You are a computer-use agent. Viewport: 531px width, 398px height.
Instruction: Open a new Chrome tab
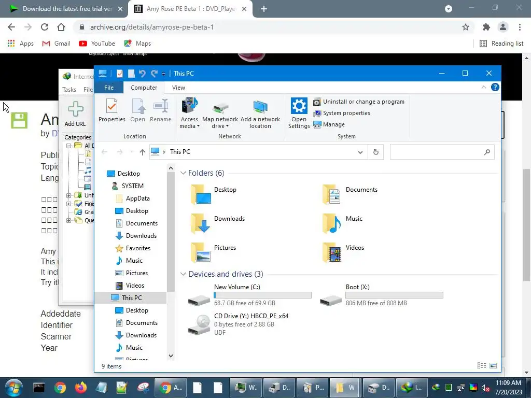[264, 9]
